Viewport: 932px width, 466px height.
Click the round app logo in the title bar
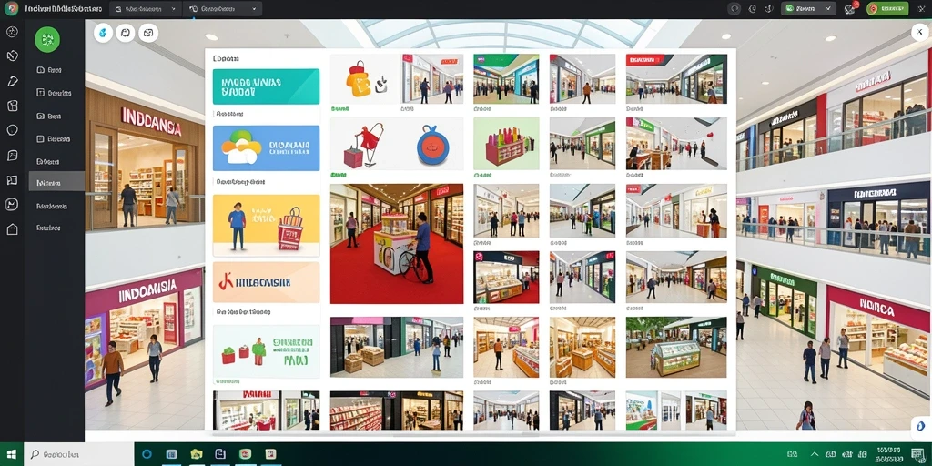click(x=11, y=9)
